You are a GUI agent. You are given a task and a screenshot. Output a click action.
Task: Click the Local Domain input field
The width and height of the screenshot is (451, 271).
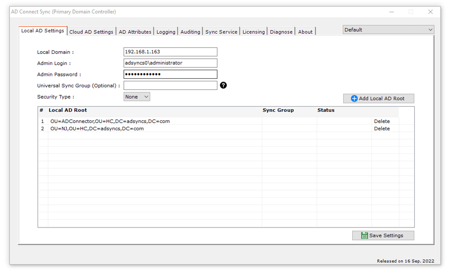click(x=170, y=52)
